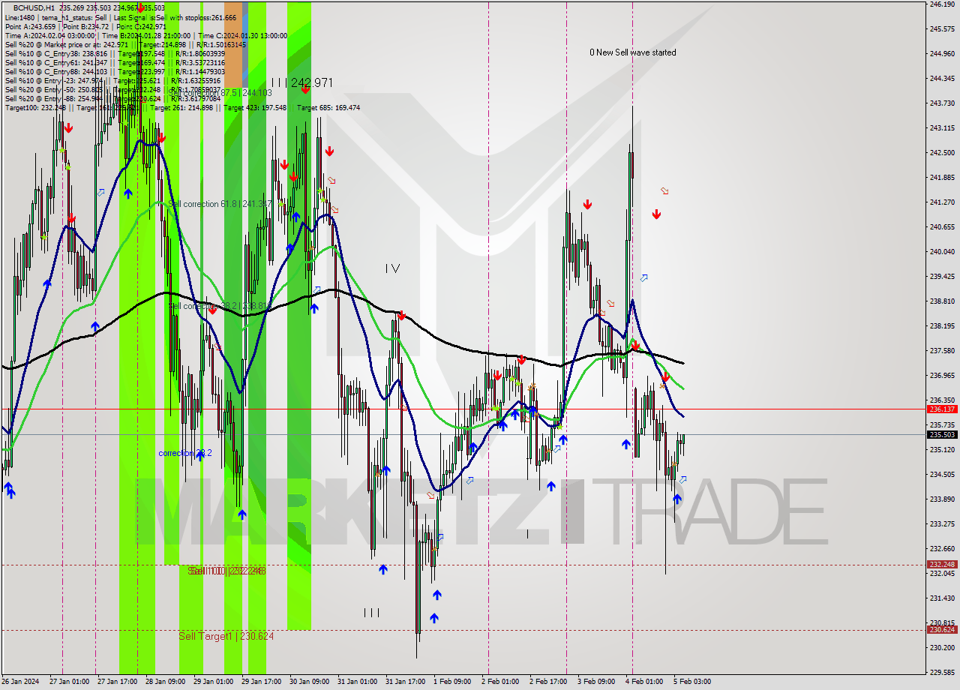Click the 'Sell %20 @ Entry -50: 250.803' line
The width and height of the screenshot is (960, 690).
(113, 89)
